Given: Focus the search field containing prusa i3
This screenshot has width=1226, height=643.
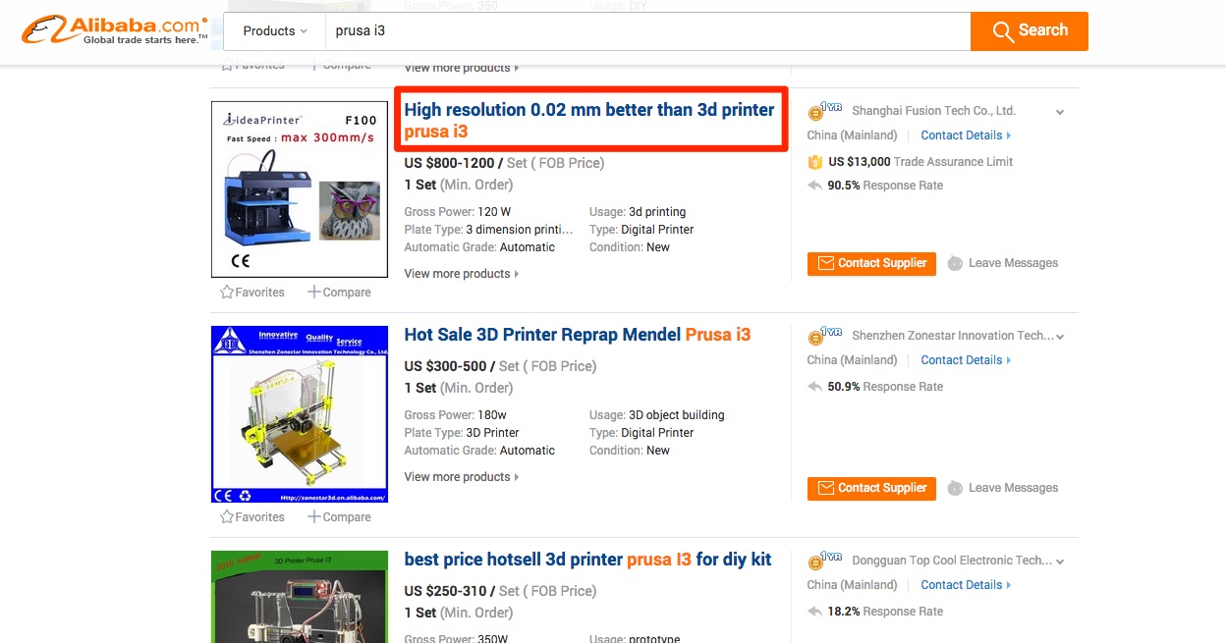Looking at the screenshot, I should click(647, 31).
